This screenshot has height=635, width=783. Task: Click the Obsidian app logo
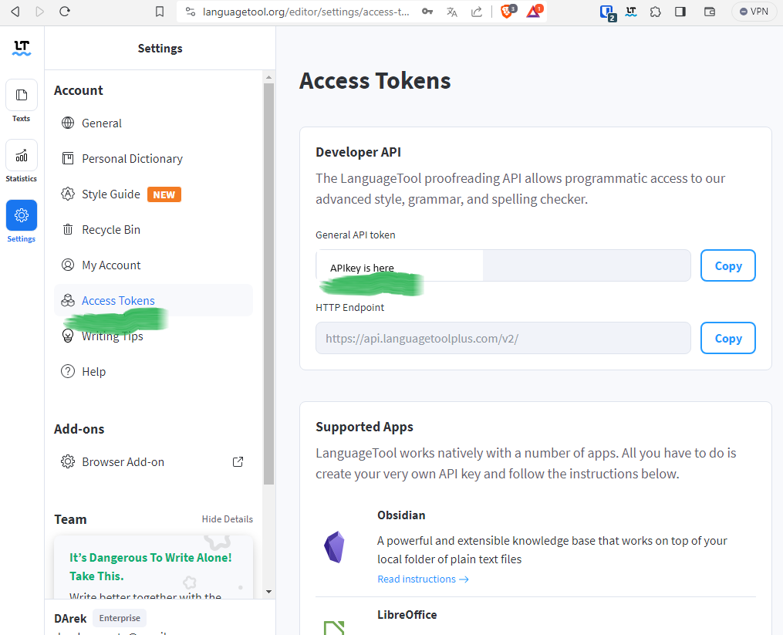335,547
